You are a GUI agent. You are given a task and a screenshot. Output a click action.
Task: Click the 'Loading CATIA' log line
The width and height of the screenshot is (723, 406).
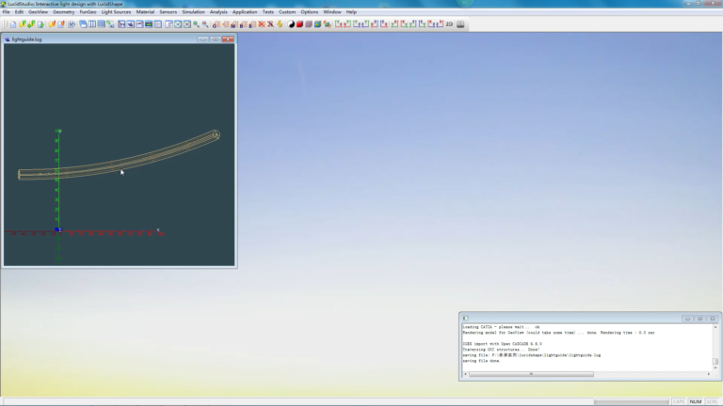click(x=501, y=327)
